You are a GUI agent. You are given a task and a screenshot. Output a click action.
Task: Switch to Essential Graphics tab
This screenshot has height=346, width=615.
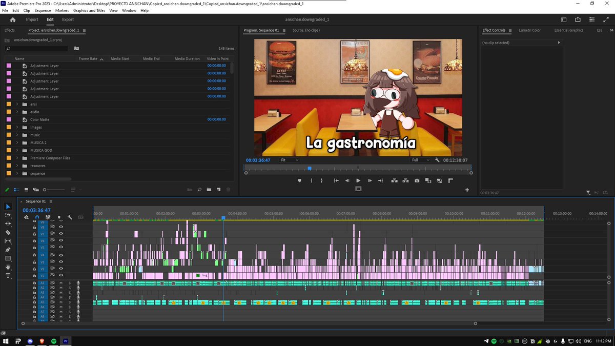click(x=568, y=30)
